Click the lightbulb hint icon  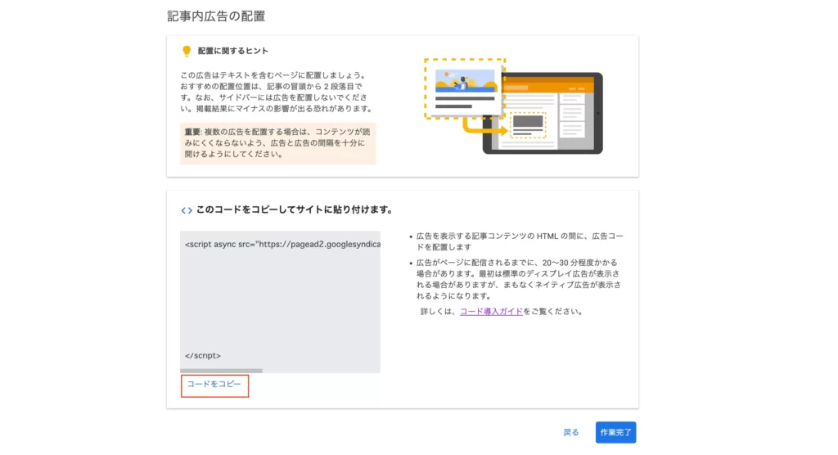click(187, 51)
